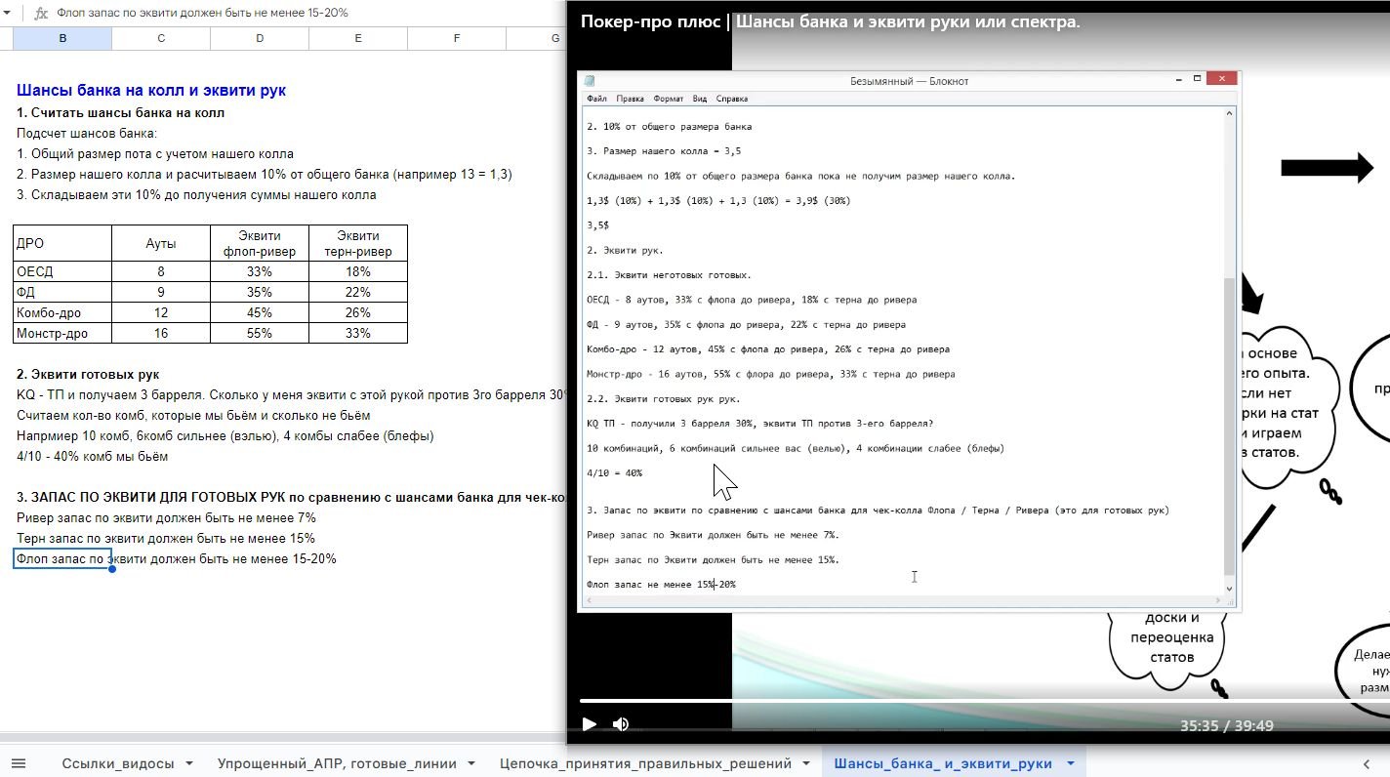Select the "Комбо-дро" cell
This screenshot has width=1390, height=777.
pyautogui.click(x=62, y=312)
